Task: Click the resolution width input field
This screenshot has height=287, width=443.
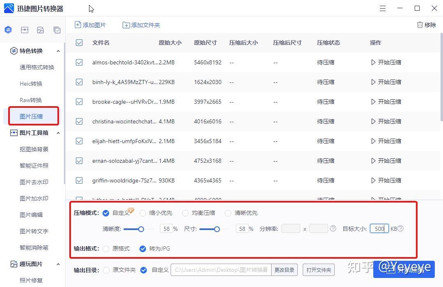Action: pyautogui.click(x=291, y=228)
